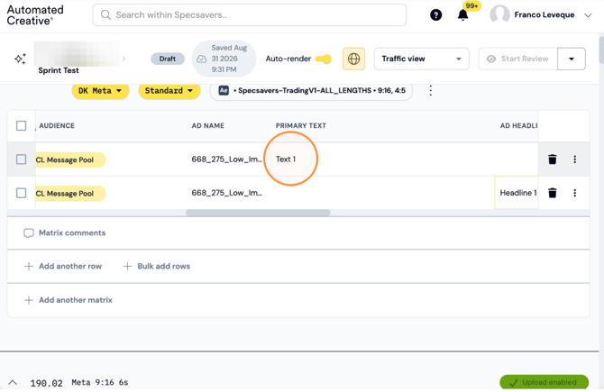Click the CL Message Pool tag in Text 1 row
The height and width of the screenshot is (392, 604).
click(x=69, y=160)
